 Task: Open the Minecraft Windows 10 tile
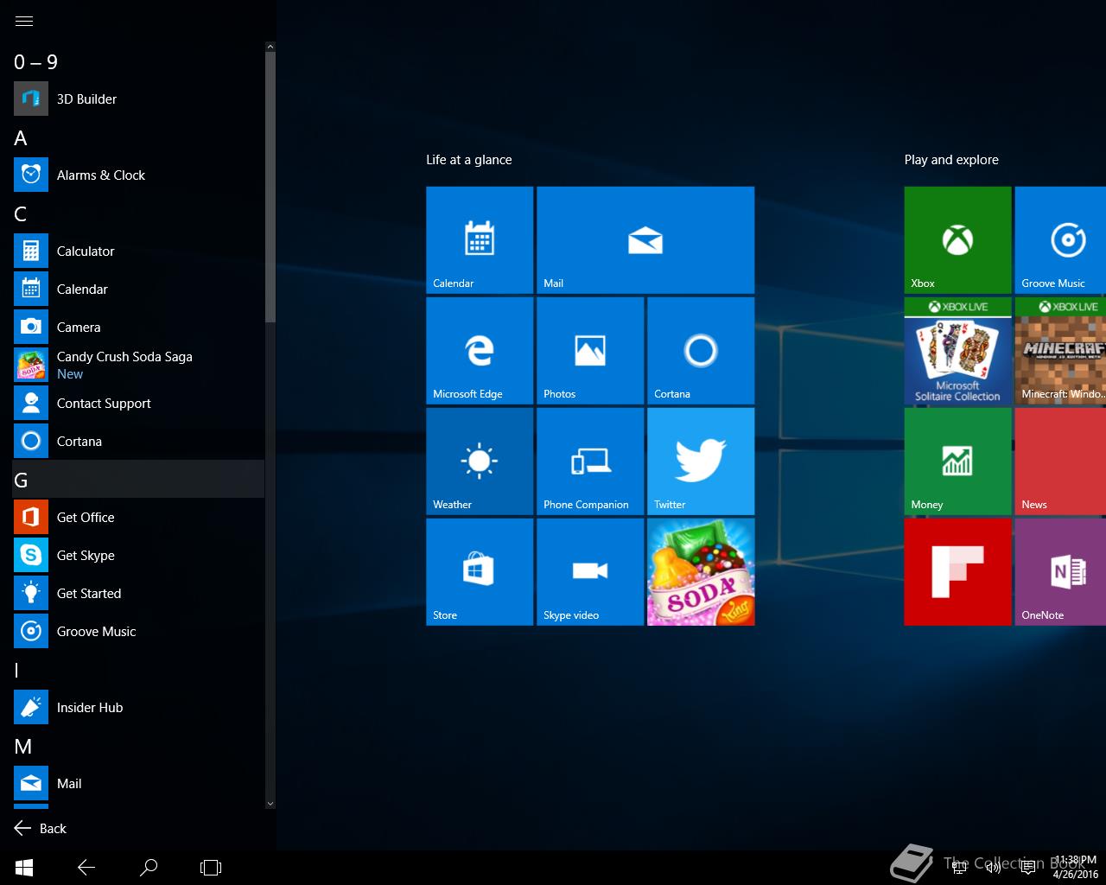1060,351
